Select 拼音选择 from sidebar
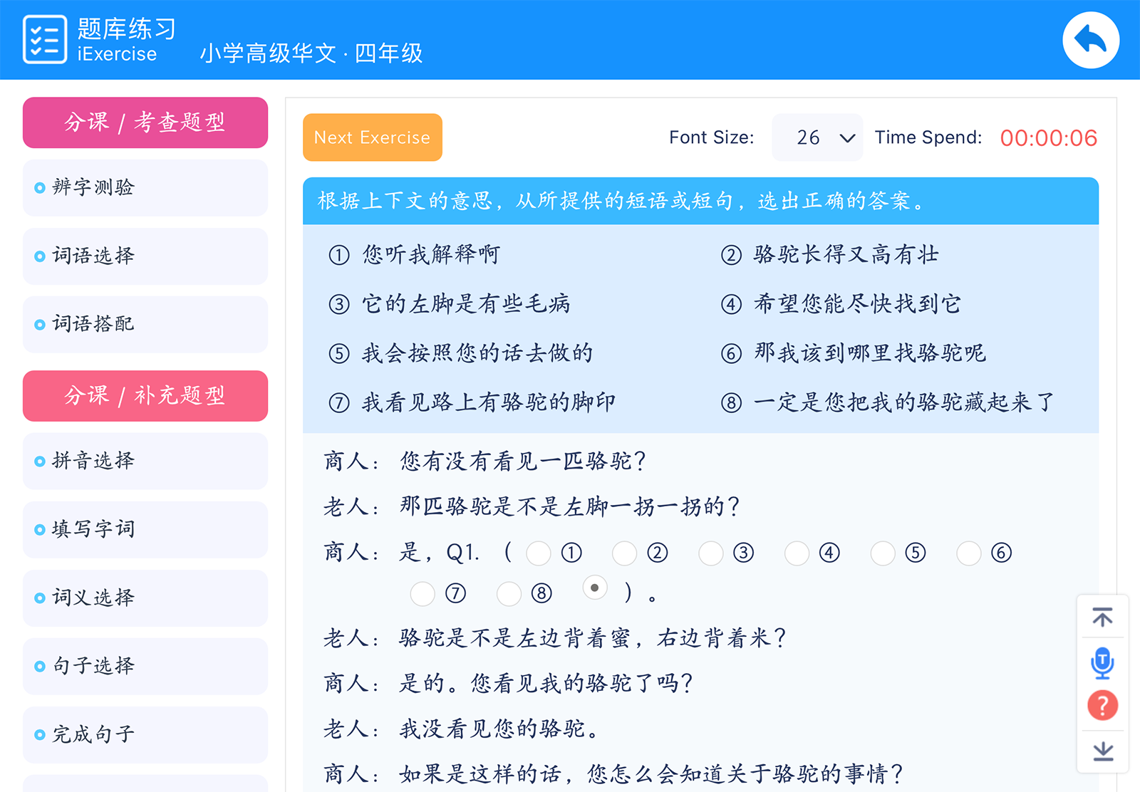This screenshot has height=792, width=1140. coord(145,461)
